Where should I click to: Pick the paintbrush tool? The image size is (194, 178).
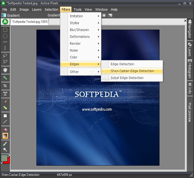pyautogui.click(x=5, y=102)
